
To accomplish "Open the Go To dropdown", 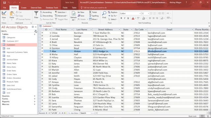I will [x=113, y=16].
